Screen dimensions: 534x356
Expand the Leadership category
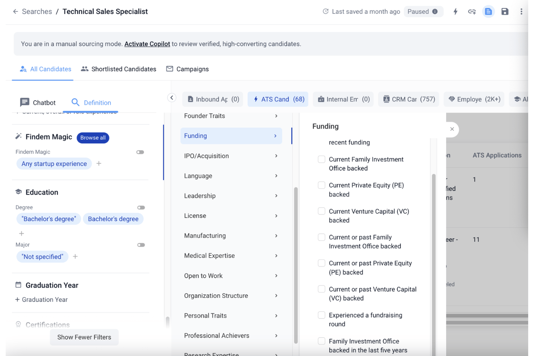231,196
